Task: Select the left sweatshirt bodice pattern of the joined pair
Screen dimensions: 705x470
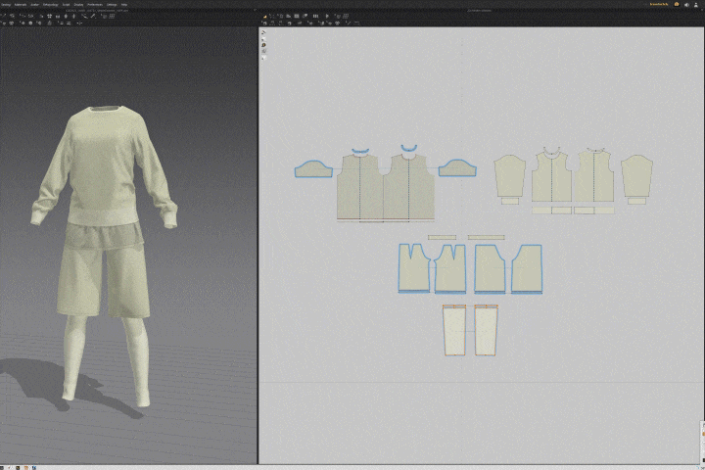Action: [360, 188]
